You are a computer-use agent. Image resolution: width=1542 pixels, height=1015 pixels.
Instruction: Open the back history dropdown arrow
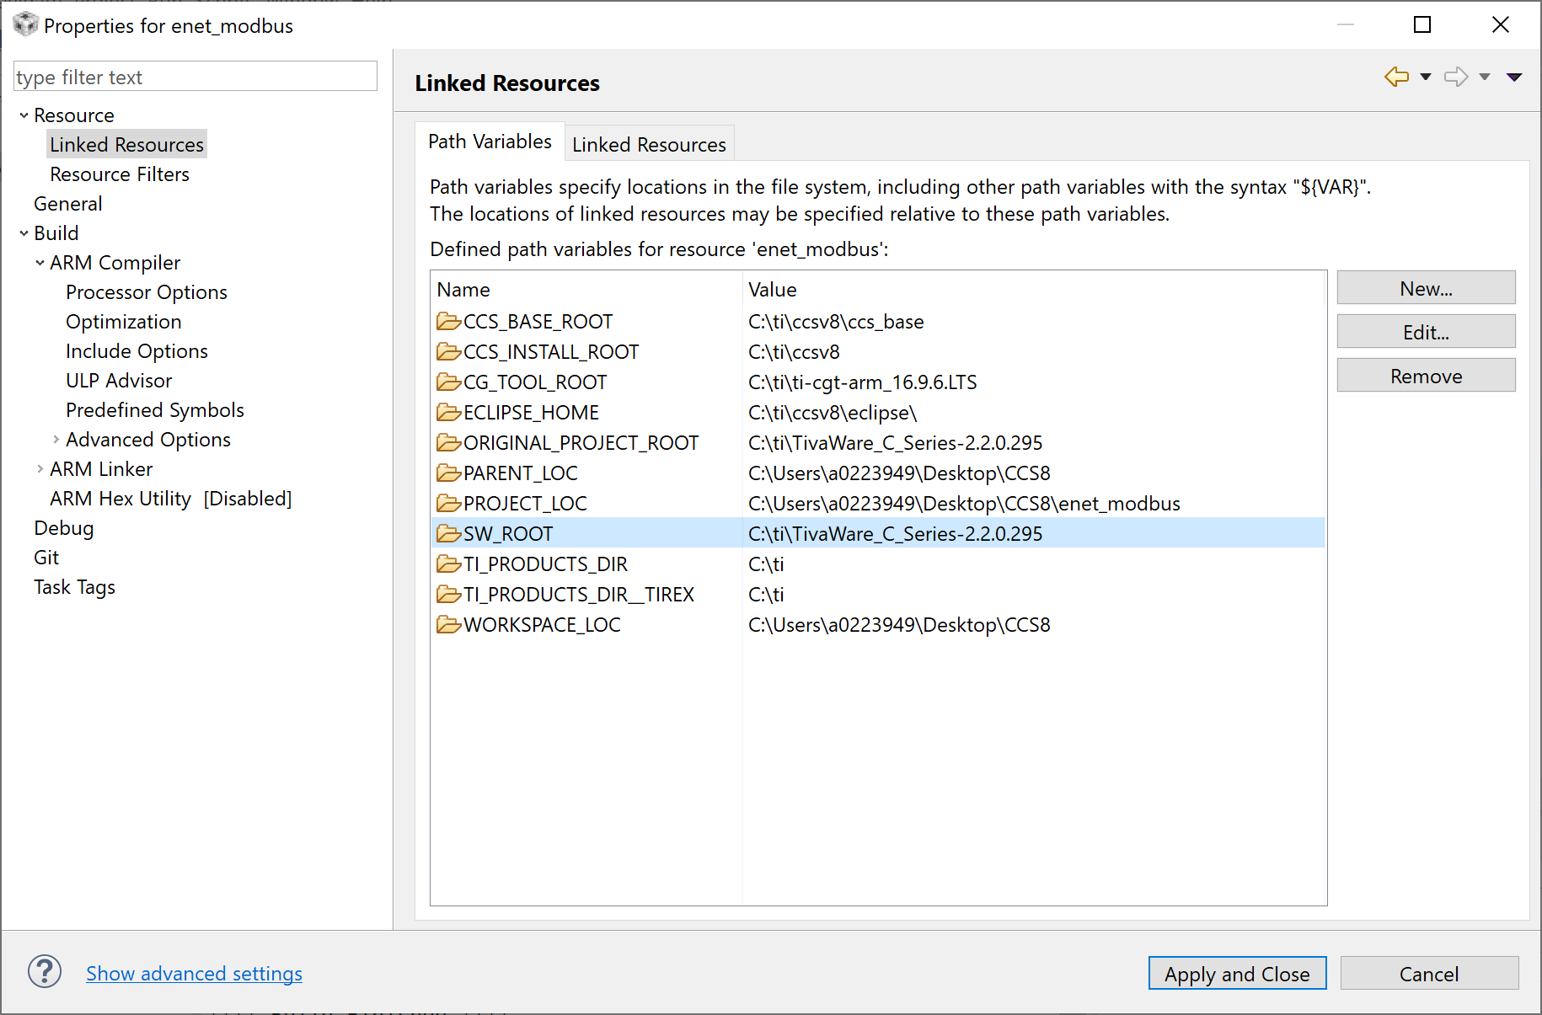click(x=1426, y=77)
